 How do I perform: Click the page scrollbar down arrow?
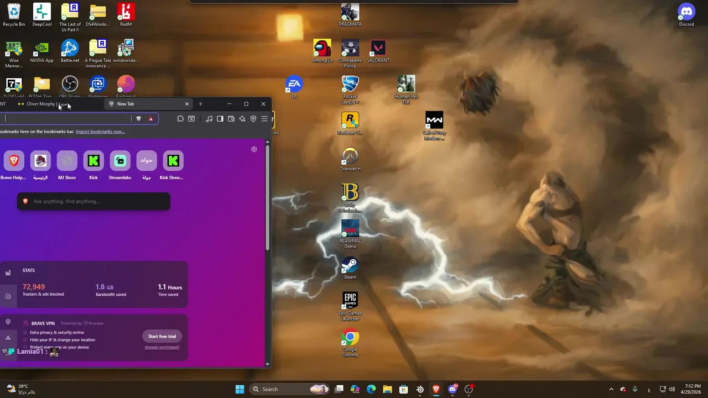268,364
